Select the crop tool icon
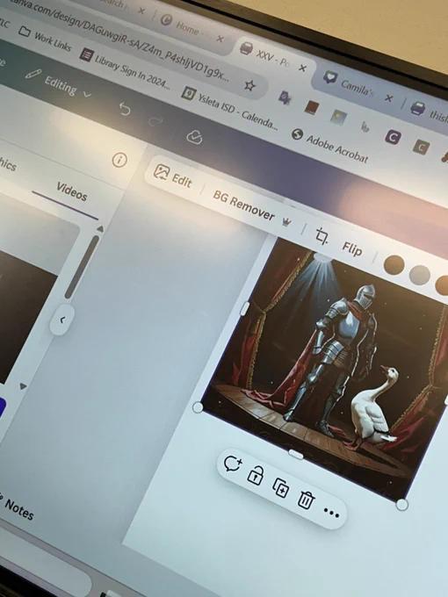 click(322, 236)
